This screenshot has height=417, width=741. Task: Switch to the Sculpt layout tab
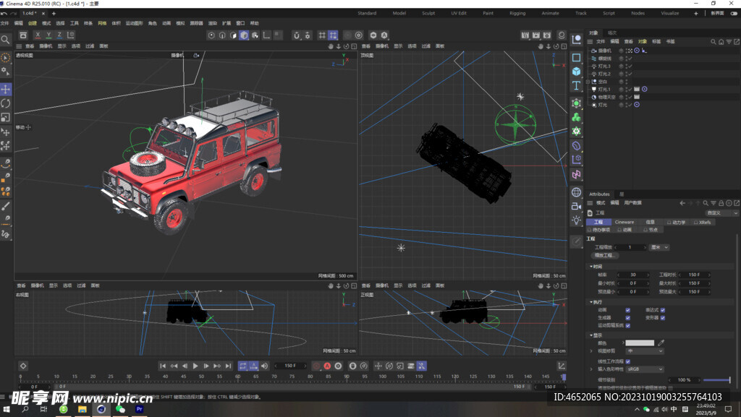pos(428,13)
